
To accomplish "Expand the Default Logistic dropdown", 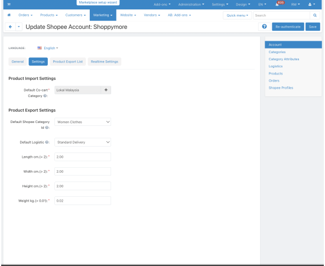I will 83,142.
